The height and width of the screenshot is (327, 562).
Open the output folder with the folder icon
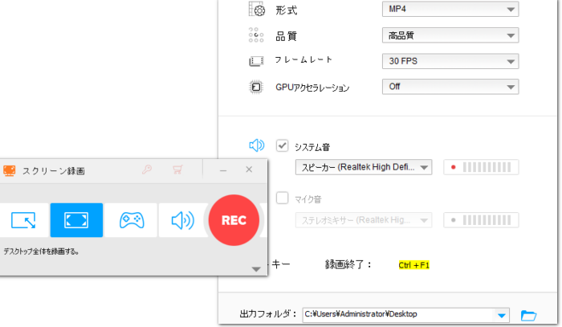point(528,314)
